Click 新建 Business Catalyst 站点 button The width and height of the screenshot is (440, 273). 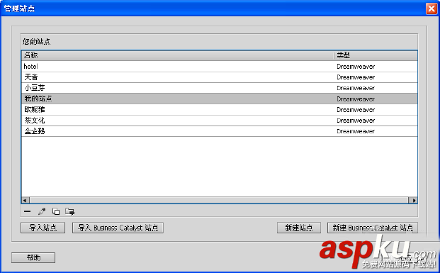click(x=373, y=228)
